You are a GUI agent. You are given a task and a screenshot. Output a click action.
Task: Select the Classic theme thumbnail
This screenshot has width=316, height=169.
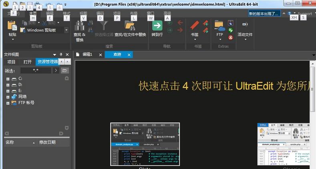point(284,144)
